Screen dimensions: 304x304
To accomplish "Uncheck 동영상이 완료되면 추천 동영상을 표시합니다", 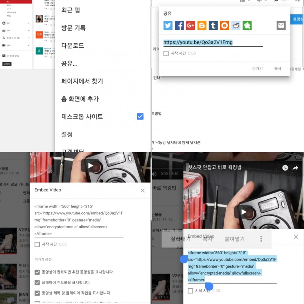I will [x=37, y=272].
